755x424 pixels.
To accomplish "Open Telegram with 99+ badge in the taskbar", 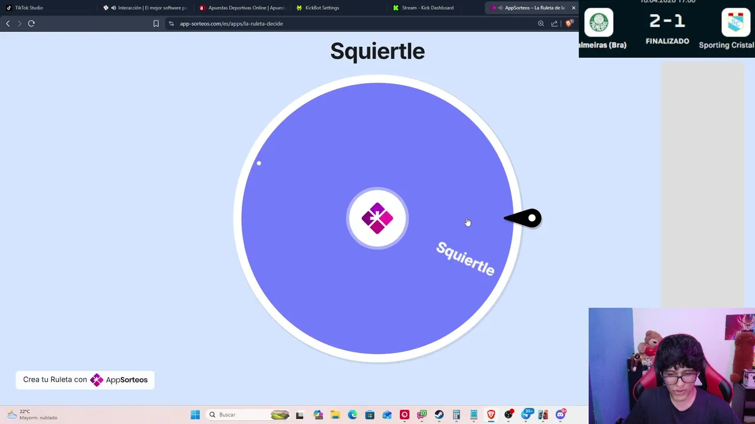I will coord(528,415).
